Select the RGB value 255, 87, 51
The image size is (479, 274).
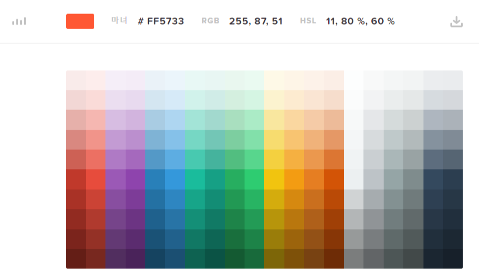point(256,21)
